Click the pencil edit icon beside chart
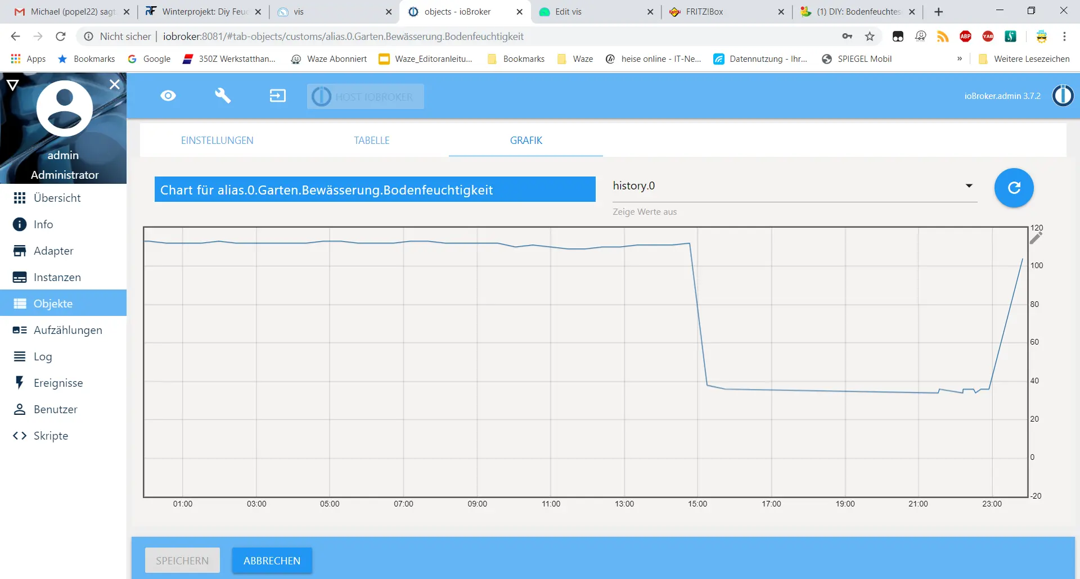 coord(1036,238)
